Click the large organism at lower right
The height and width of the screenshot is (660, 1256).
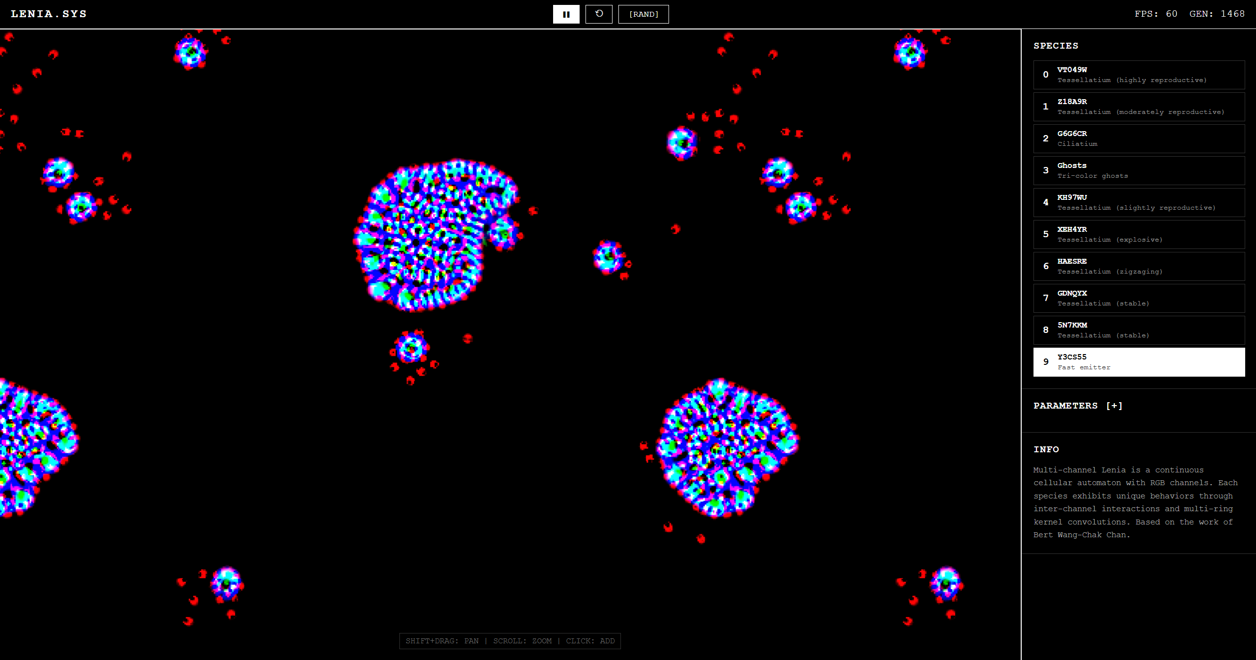[726, 448]
